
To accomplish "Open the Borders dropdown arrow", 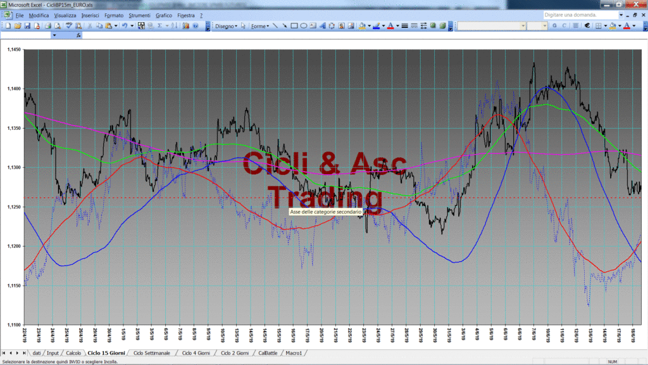I will pos(606,26).
